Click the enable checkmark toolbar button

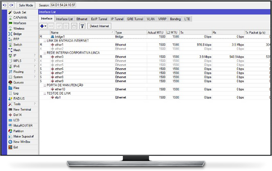59,26
